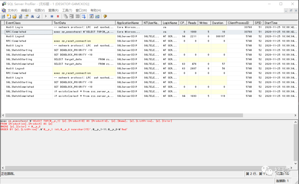Image resolution: width=299 pixels, height=184 pixels.
Task: Click the ApplicationName column header
Action: pyautogui.click(x=129, y=23)
